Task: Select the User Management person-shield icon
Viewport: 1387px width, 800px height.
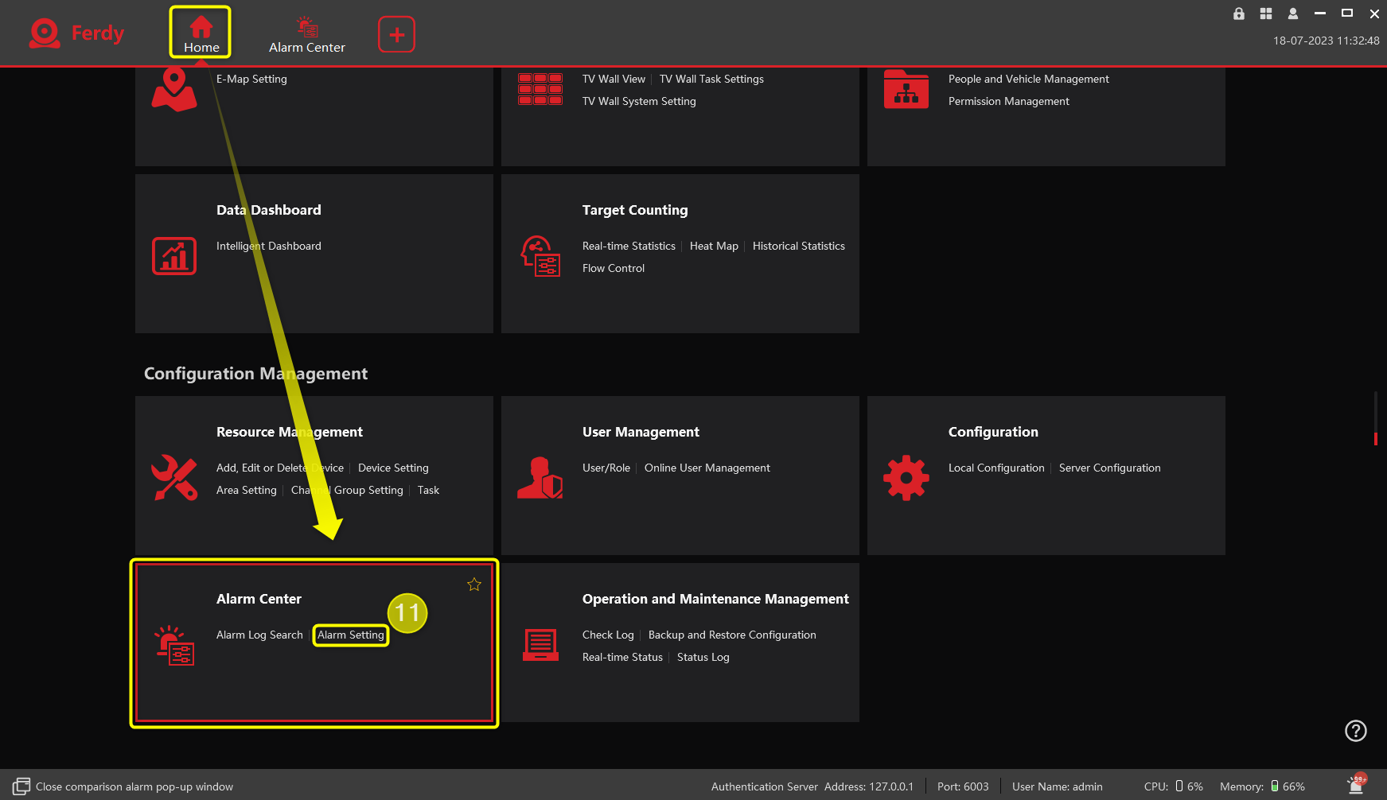Action: coord(540,477)
